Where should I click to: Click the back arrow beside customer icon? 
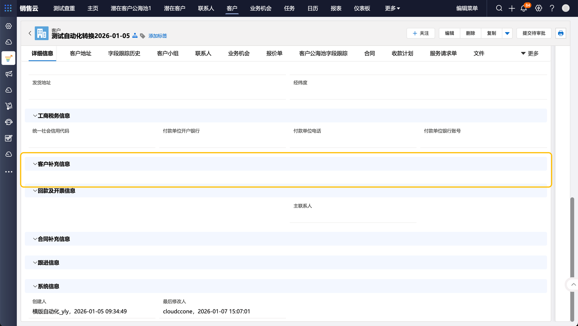(30, 33)
